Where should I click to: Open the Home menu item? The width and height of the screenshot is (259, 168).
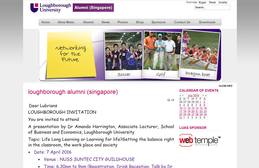[x=46, y=22]
